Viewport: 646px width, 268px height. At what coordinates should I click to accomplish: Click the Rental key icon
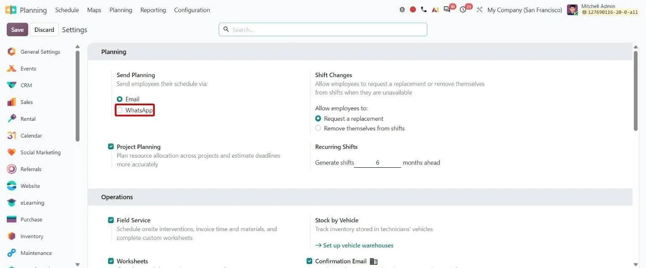[12, 119]
